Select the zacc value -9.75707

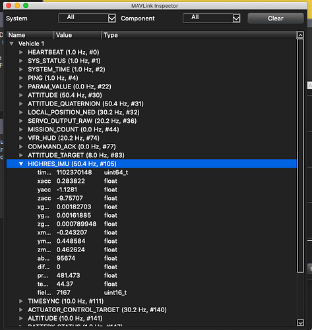coord(70,198)
